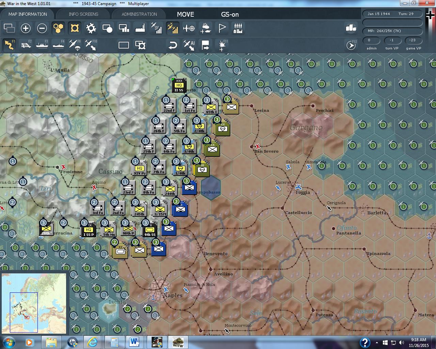
Task: Zoom out with the minus button
Action: point(42,28)
